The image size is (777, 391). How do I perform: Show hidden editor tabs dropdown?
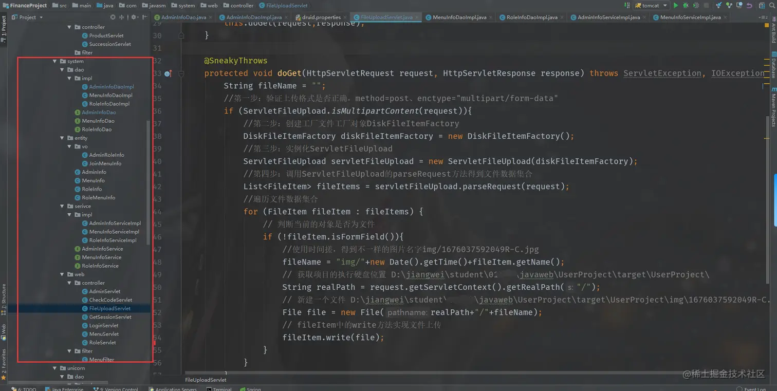coord(764,17)
